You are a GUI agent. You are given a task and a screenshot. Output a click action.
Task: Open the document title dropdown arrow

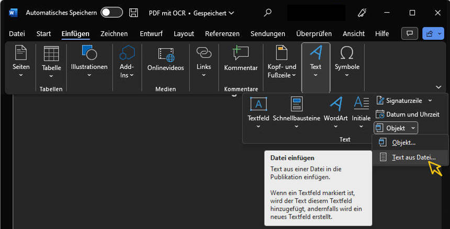coord(232,13)
